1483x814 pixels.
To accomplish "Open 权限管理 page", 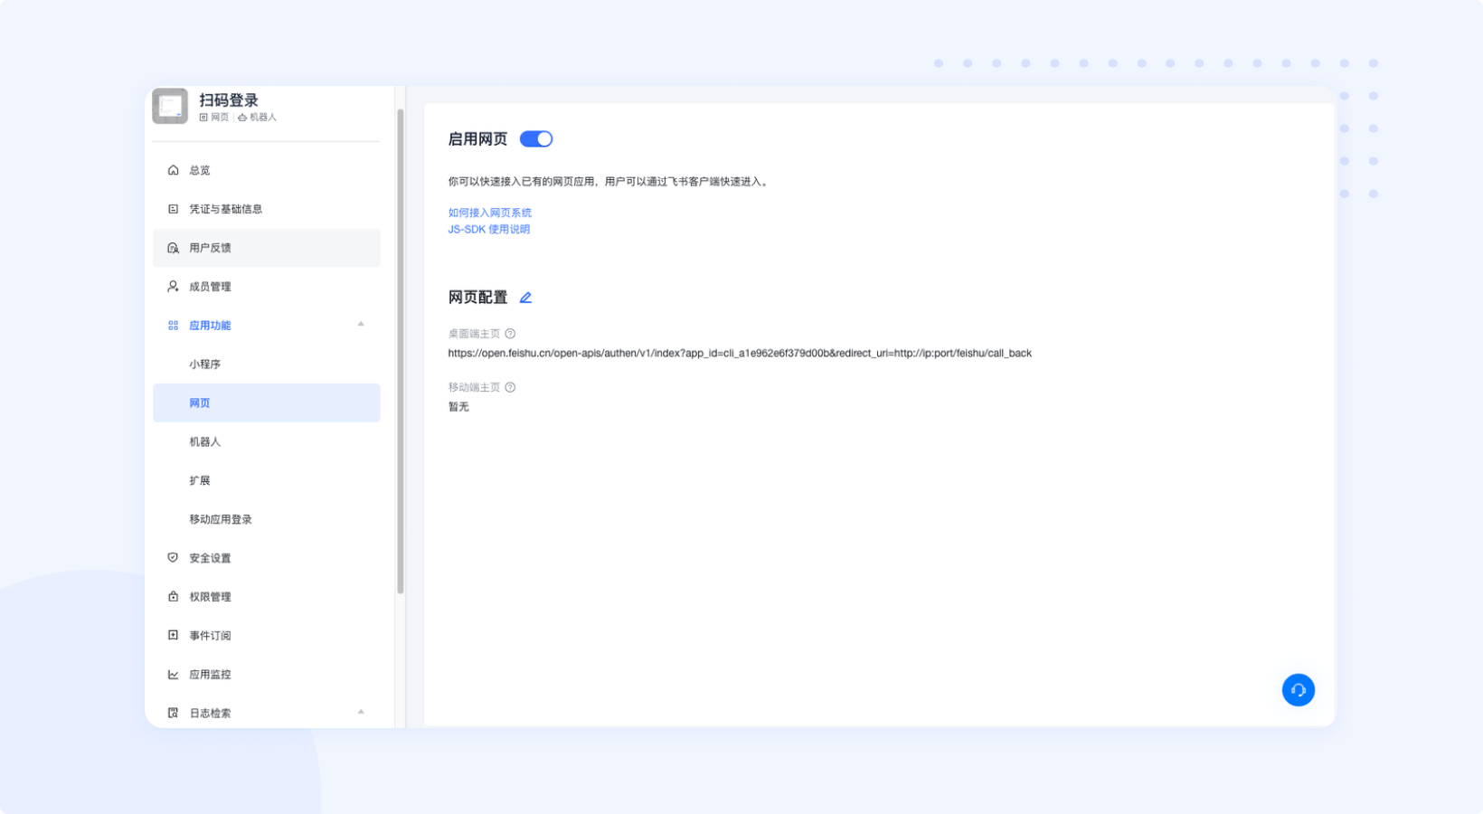I will tap(266, 597).
